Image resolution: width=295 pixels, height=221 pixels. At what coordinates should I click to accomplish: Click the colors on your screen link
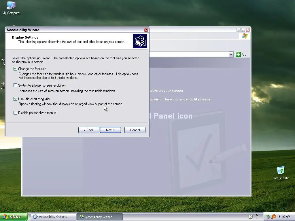pos(166,91)
